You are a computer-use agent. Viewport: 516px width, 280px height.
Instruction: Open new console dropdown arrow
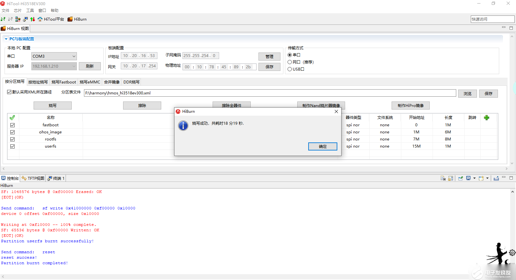pyautogui.click(x=487, y=178)
